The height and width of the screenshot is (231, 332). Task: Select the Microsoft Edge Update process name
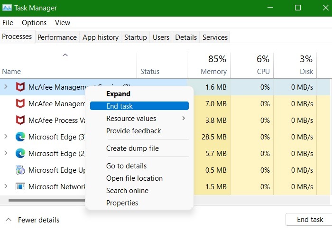(57, 170)
